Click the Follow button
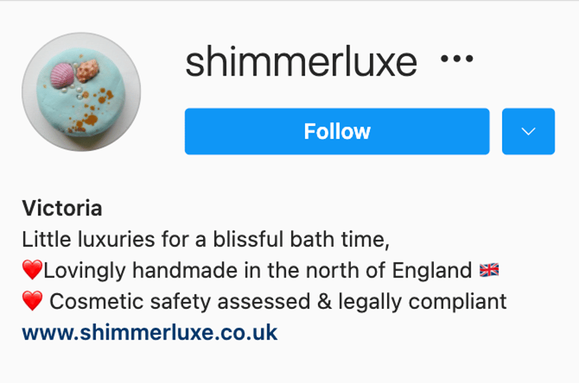Screen dimensions: 579x383 [x=337, y=131]
